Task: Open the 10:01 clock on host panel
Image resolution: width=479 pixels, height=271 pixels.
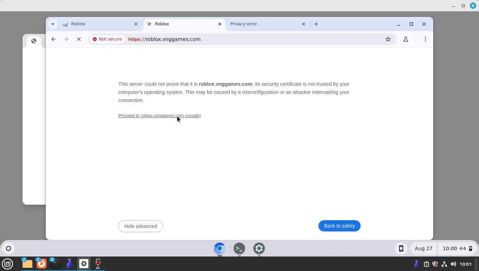Action: [x=466, y=264]
